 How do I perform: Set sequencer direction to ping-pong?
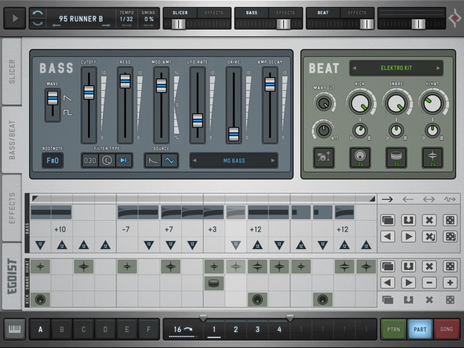(429, 199)
